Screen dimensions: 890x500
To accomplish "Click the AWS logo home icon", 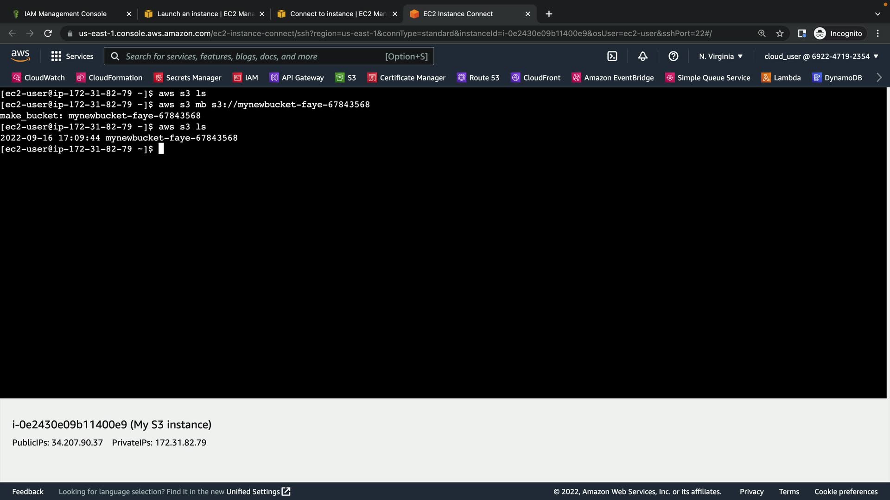I will 20,56.
